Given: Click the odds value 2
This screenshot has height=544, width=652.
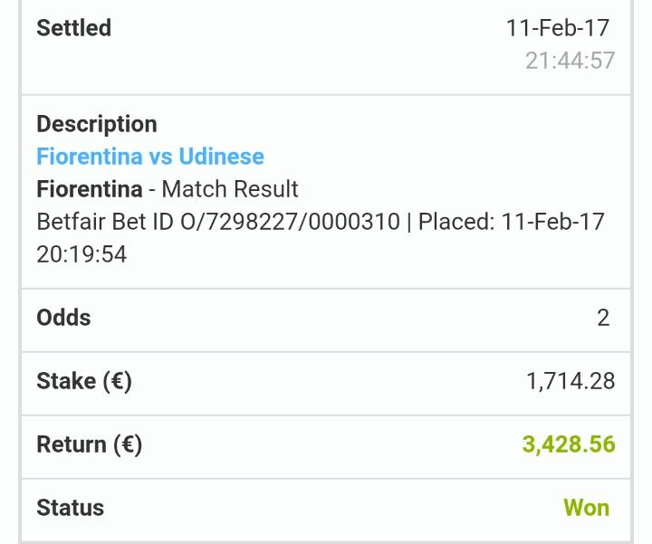Looking at the screenshot, I should (x=603, y=318).
